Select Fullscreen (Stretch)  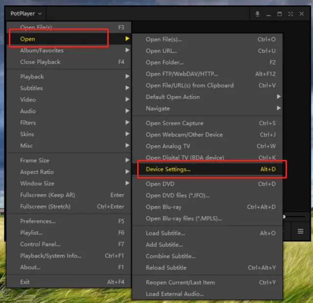69,206
